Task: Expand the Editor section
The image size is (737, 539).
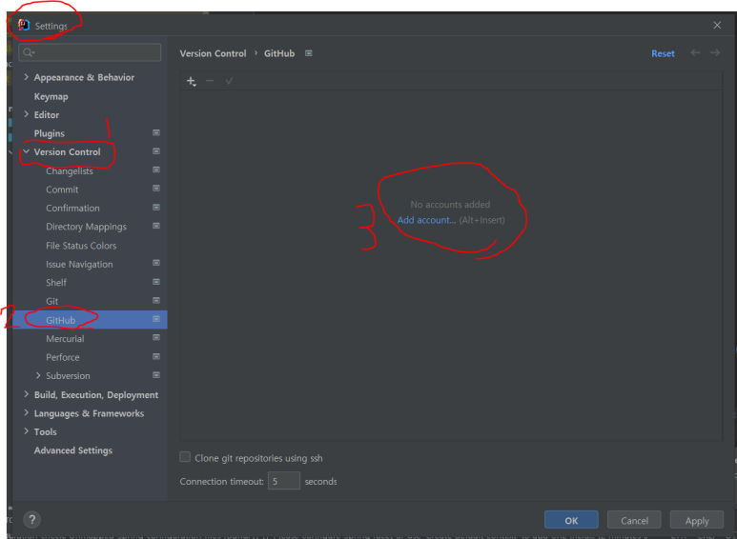Action: coord(27,114)
